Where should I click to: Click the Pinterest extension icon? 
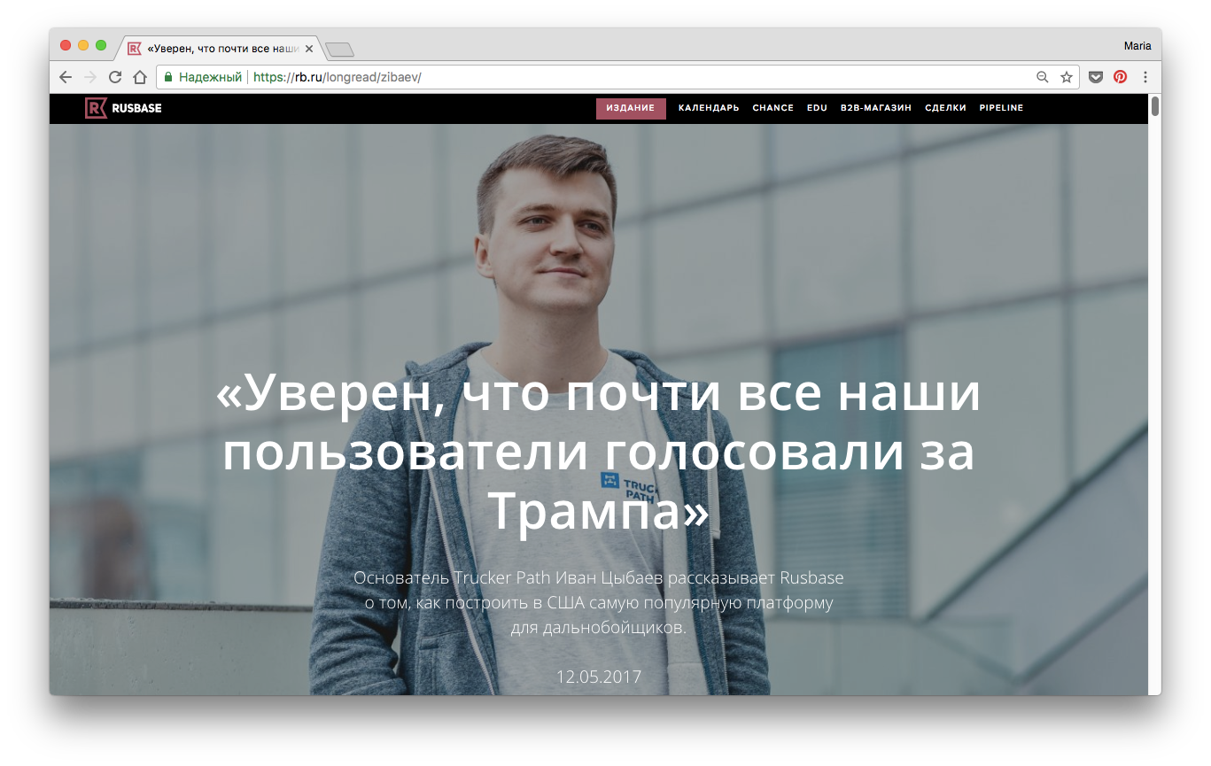1121,77
